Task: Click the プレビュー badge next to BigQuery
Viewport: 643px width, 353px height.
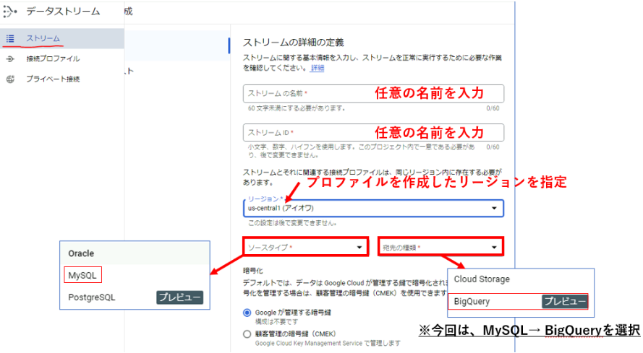Action: 565,302
